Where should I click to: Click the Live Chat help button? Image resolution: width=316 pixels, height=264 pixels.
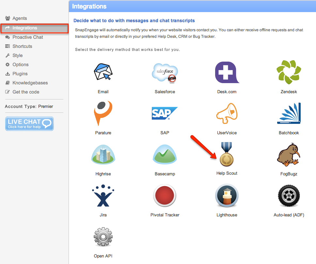[29, 124]
